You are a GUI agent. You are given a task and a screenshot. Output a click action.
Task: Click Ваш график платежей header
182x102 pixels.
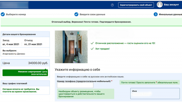(x=15, y=83)
